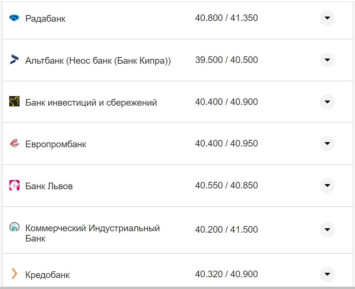The height and width of the screenshot is (289, 355).
Task: Click the Банк Львов rate 40.550 / 40.850
Action: point(226,186)
